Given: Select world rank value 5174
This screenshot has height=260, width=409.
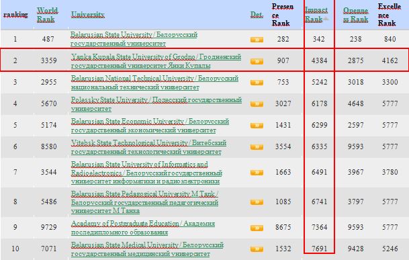Looking at the screenshot, I should tap(49, 125).
